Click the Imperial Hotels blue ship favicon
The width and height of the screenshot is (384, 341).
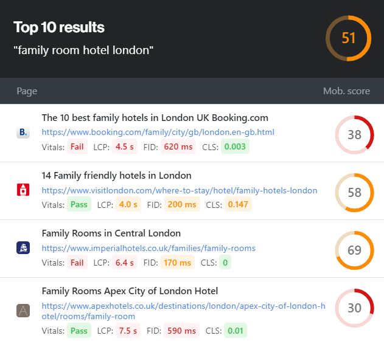point(23,247)
